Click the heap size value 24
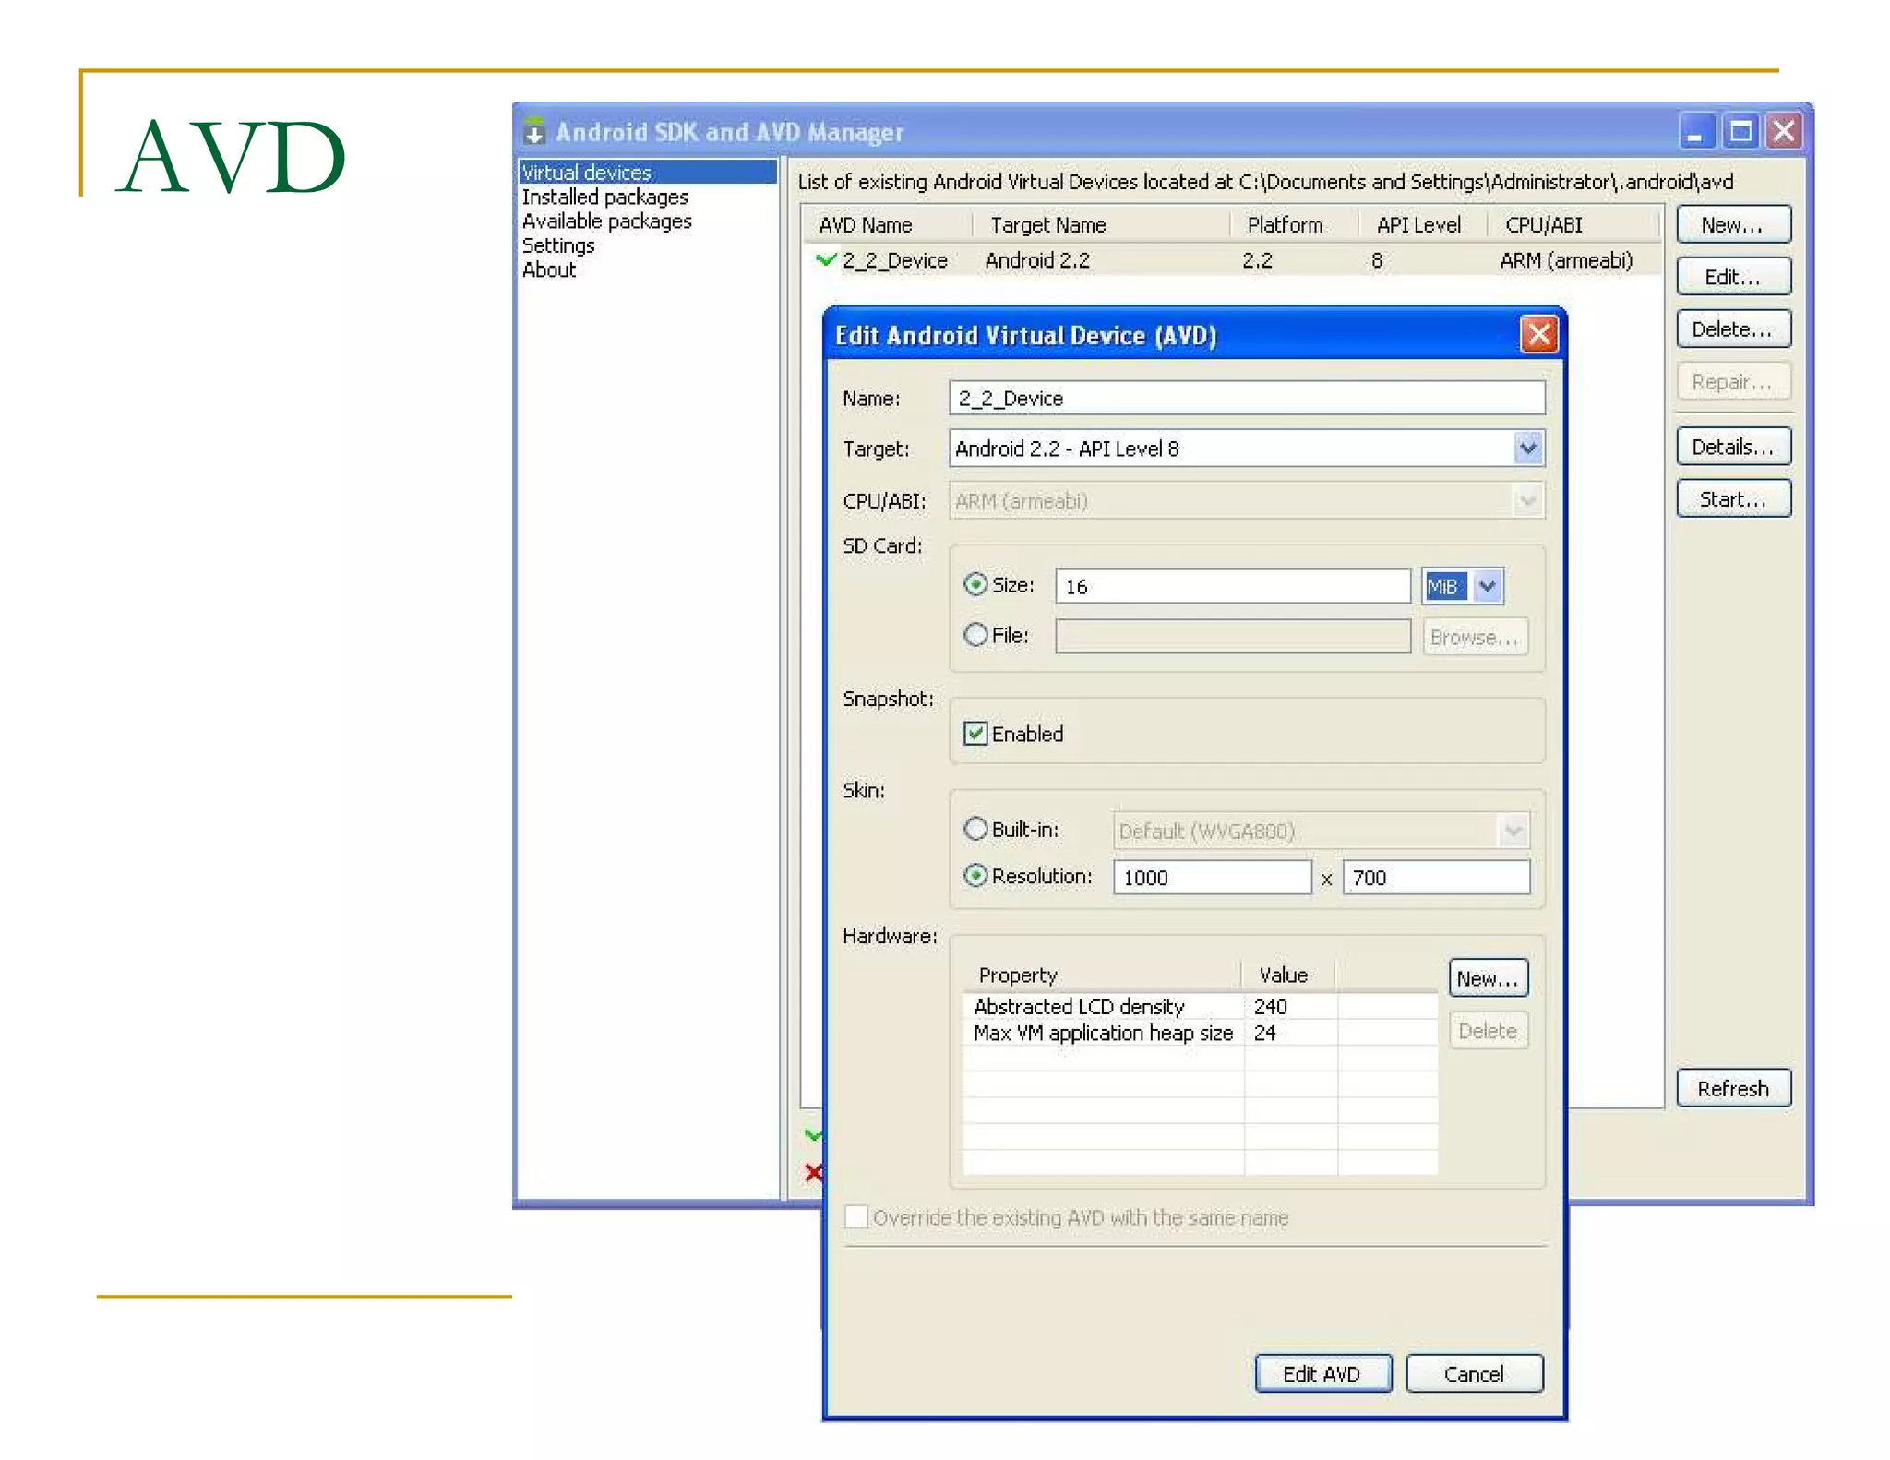This screenshot has height=1460, width=1890. (x=1264, y=1033)
